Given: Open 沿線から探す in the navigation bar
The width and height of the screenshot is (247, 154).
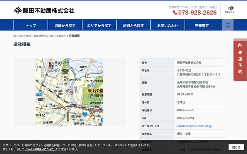Looking at the screenshot, I should tap(65, 25).
